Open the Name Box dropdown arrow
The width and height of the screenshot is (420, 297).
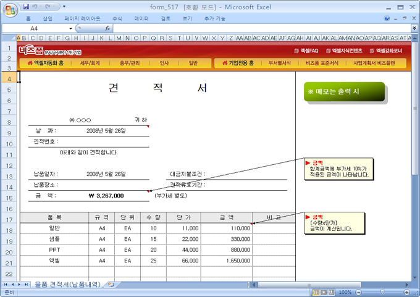[x=71, y=28]
